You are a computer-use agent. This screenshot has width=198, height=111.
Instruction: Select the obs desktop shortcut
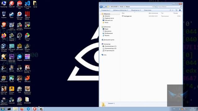19,36
